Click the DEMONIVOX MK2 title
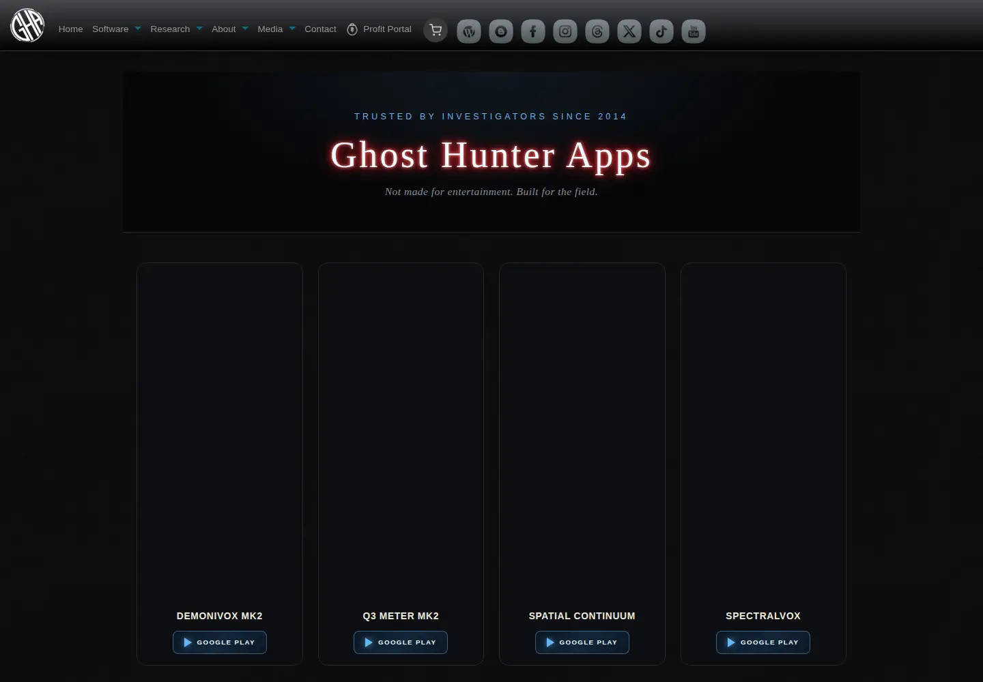 point(220,616)
